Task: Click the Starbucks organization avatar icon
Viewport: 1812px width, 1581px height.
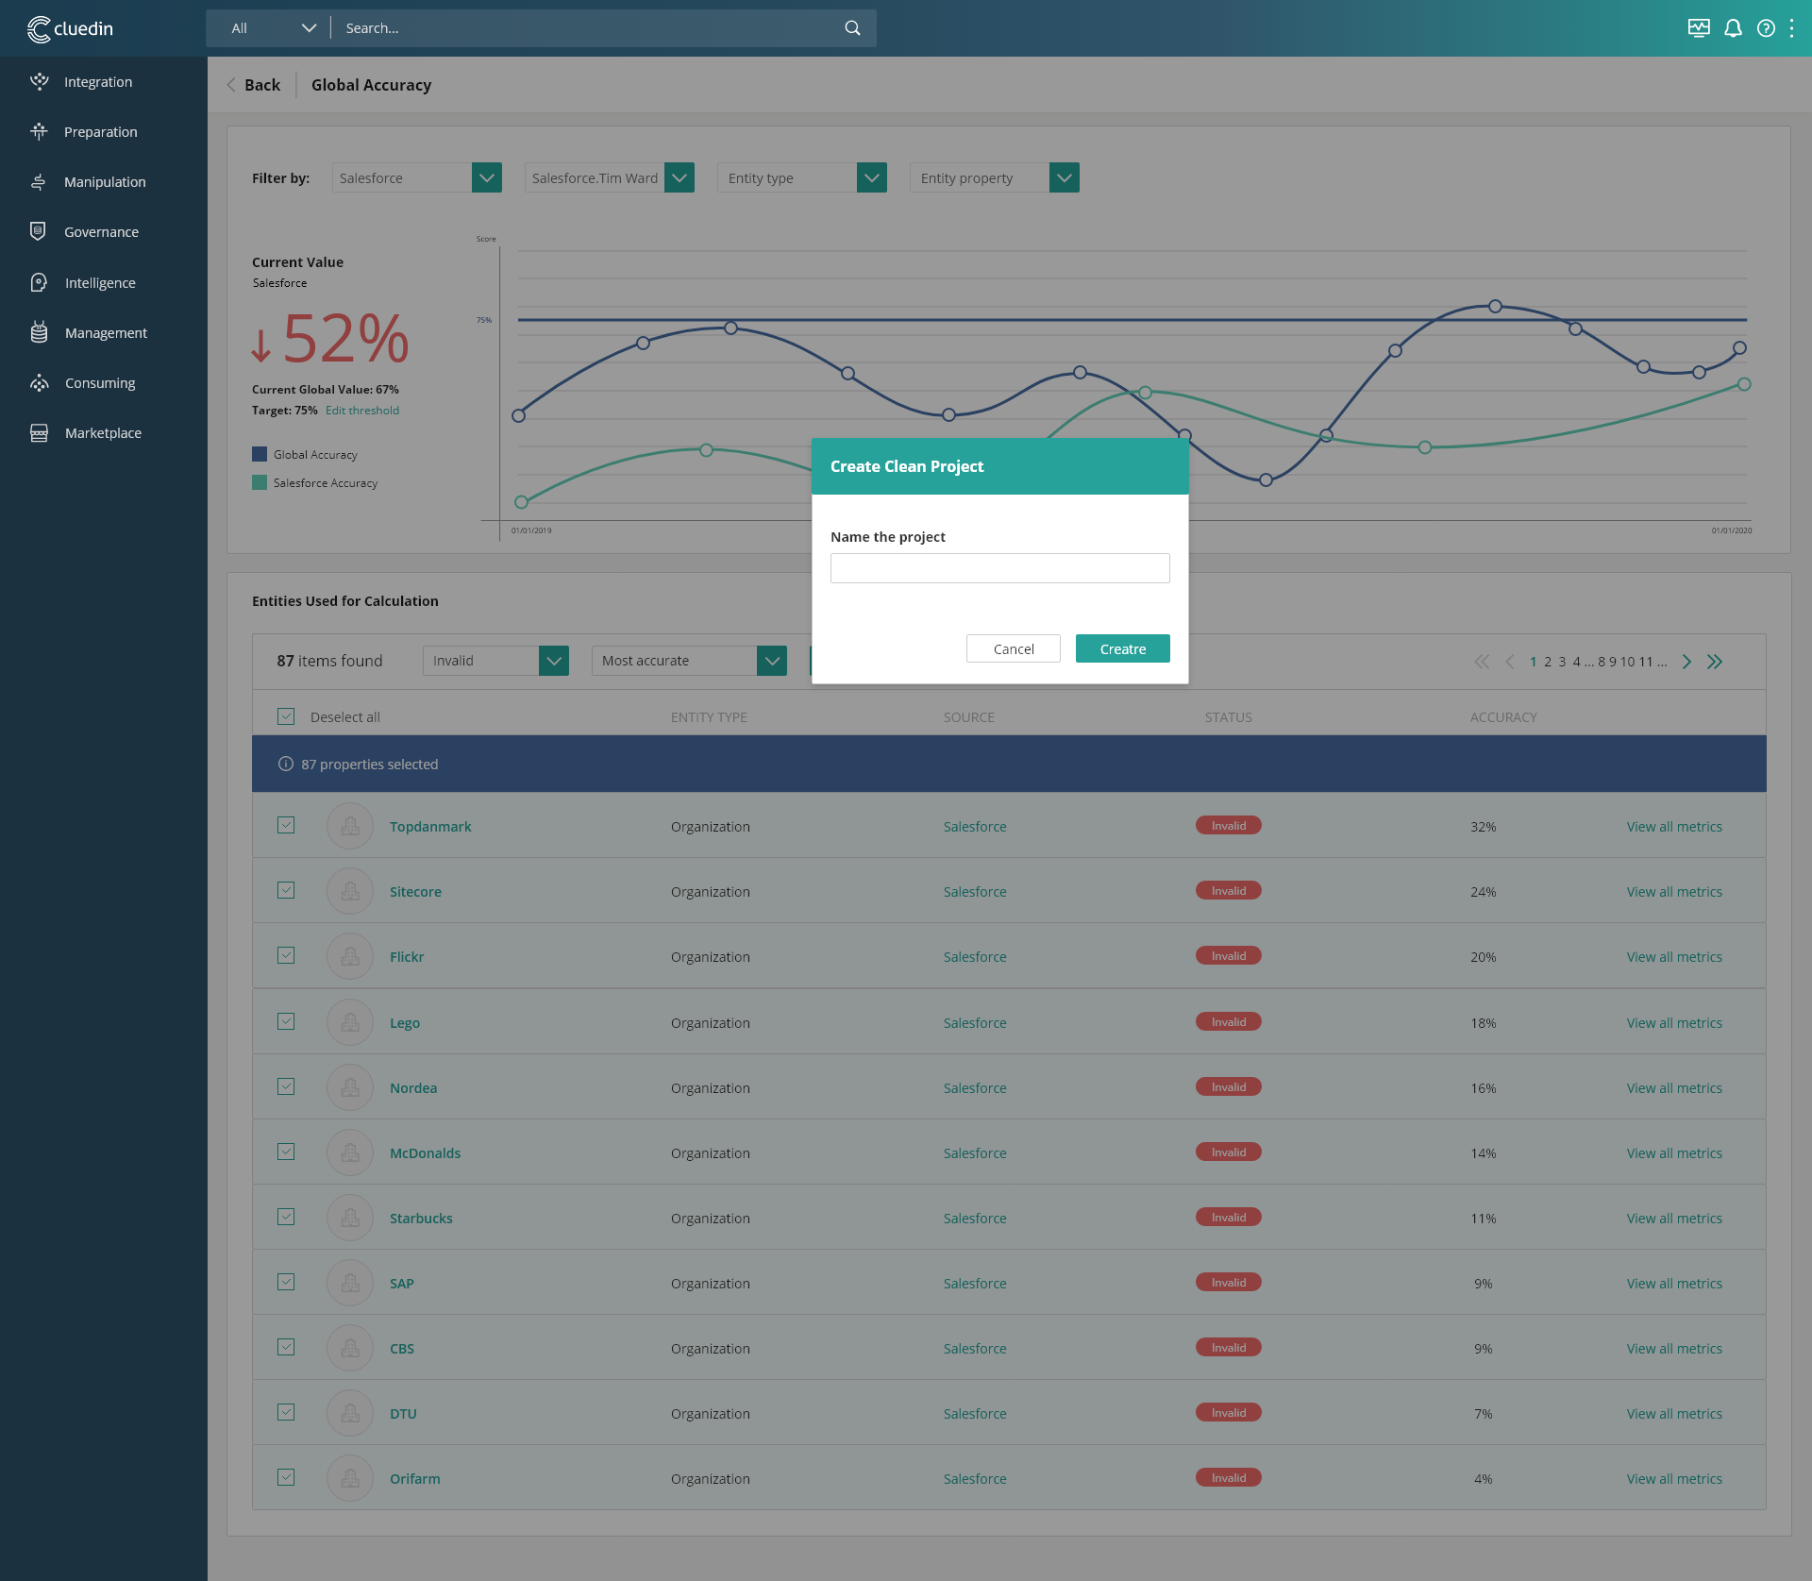Action: 350,1218
